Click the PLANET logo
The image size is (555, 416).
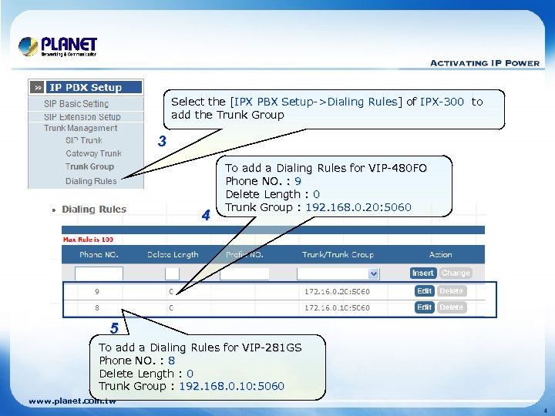click(58, 47)
